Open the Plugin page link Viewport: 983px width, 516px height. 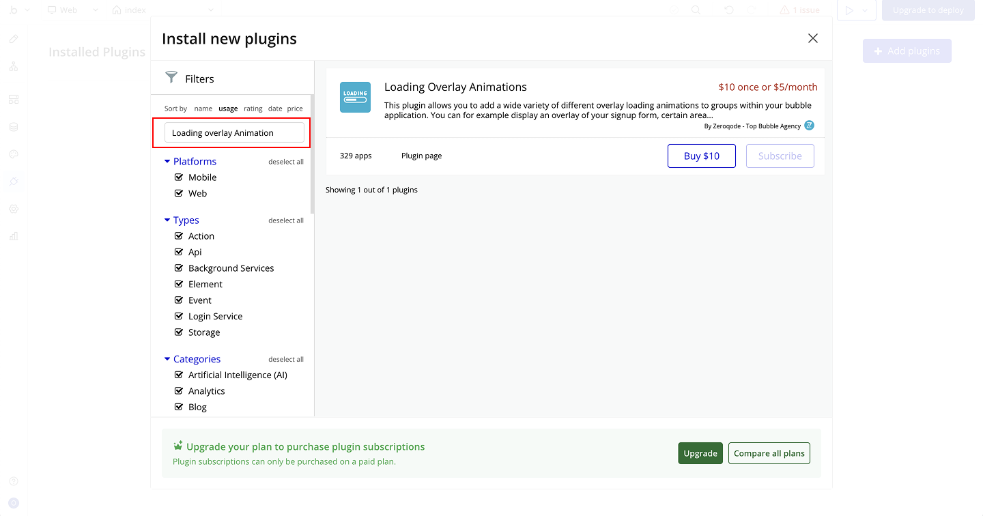pyautogui.click(x=421, y=156)
